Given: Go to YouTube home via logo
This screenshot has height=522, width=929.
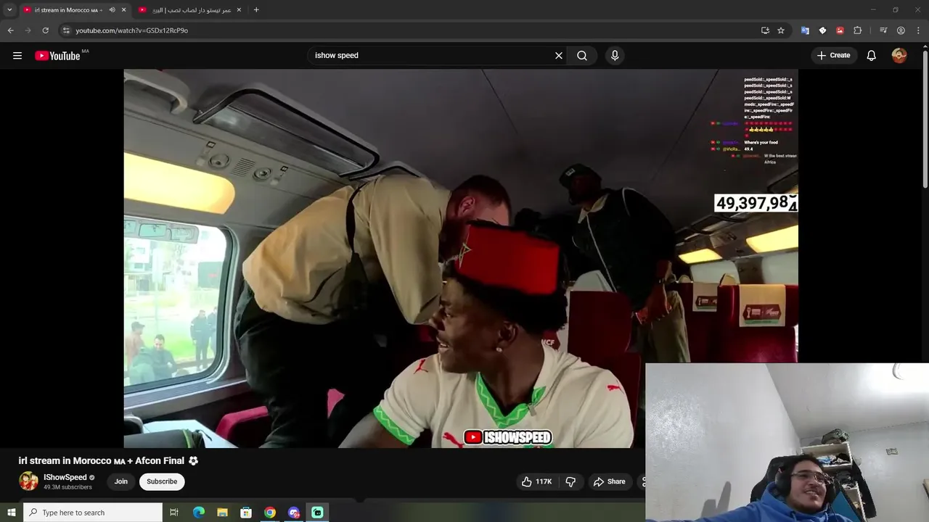Looking at the screenshot, I should [57, 56].
